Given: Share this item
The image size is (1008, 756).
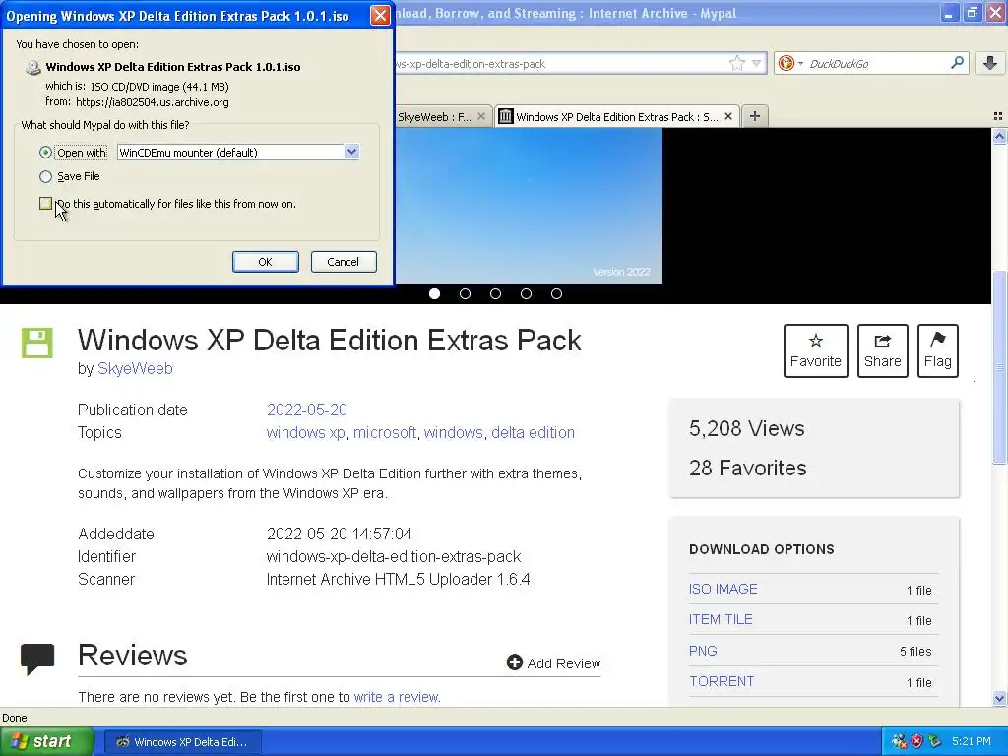Looking at the screenshot, I should (883, 351).
